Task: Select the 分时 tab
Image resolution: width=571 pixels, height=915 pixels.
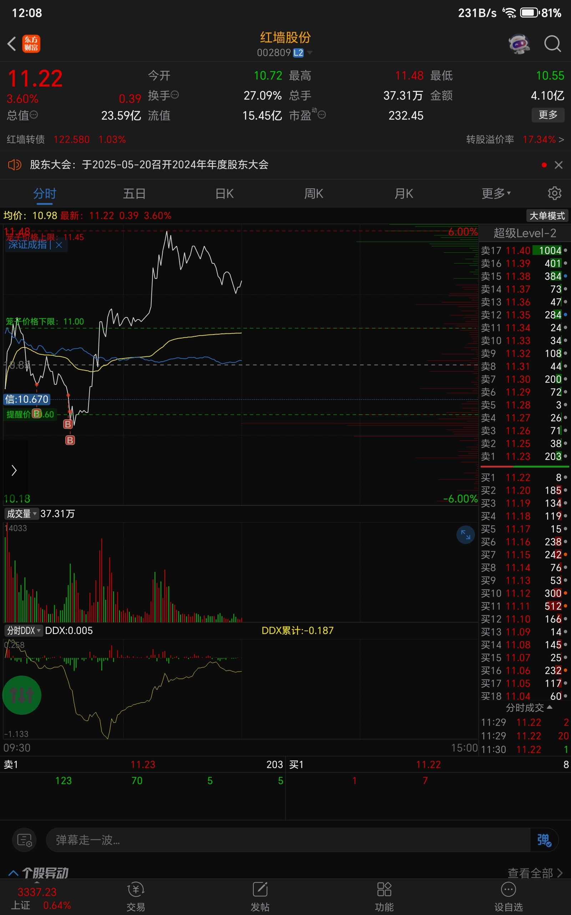Action: click(45, 194)
